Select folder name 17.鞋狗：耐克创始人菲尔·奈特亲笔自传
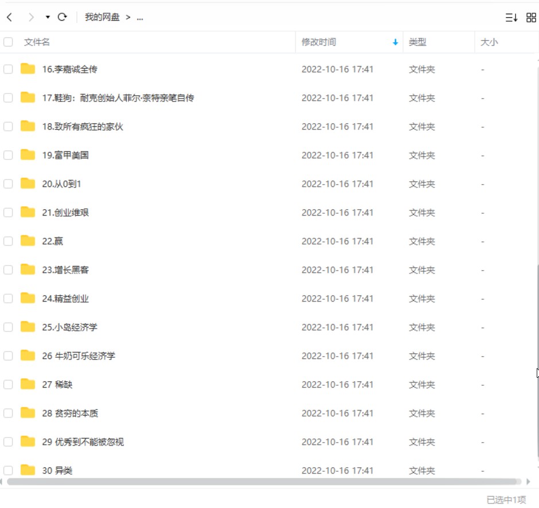This screenshot has height=508, width=539. point(118,98)
